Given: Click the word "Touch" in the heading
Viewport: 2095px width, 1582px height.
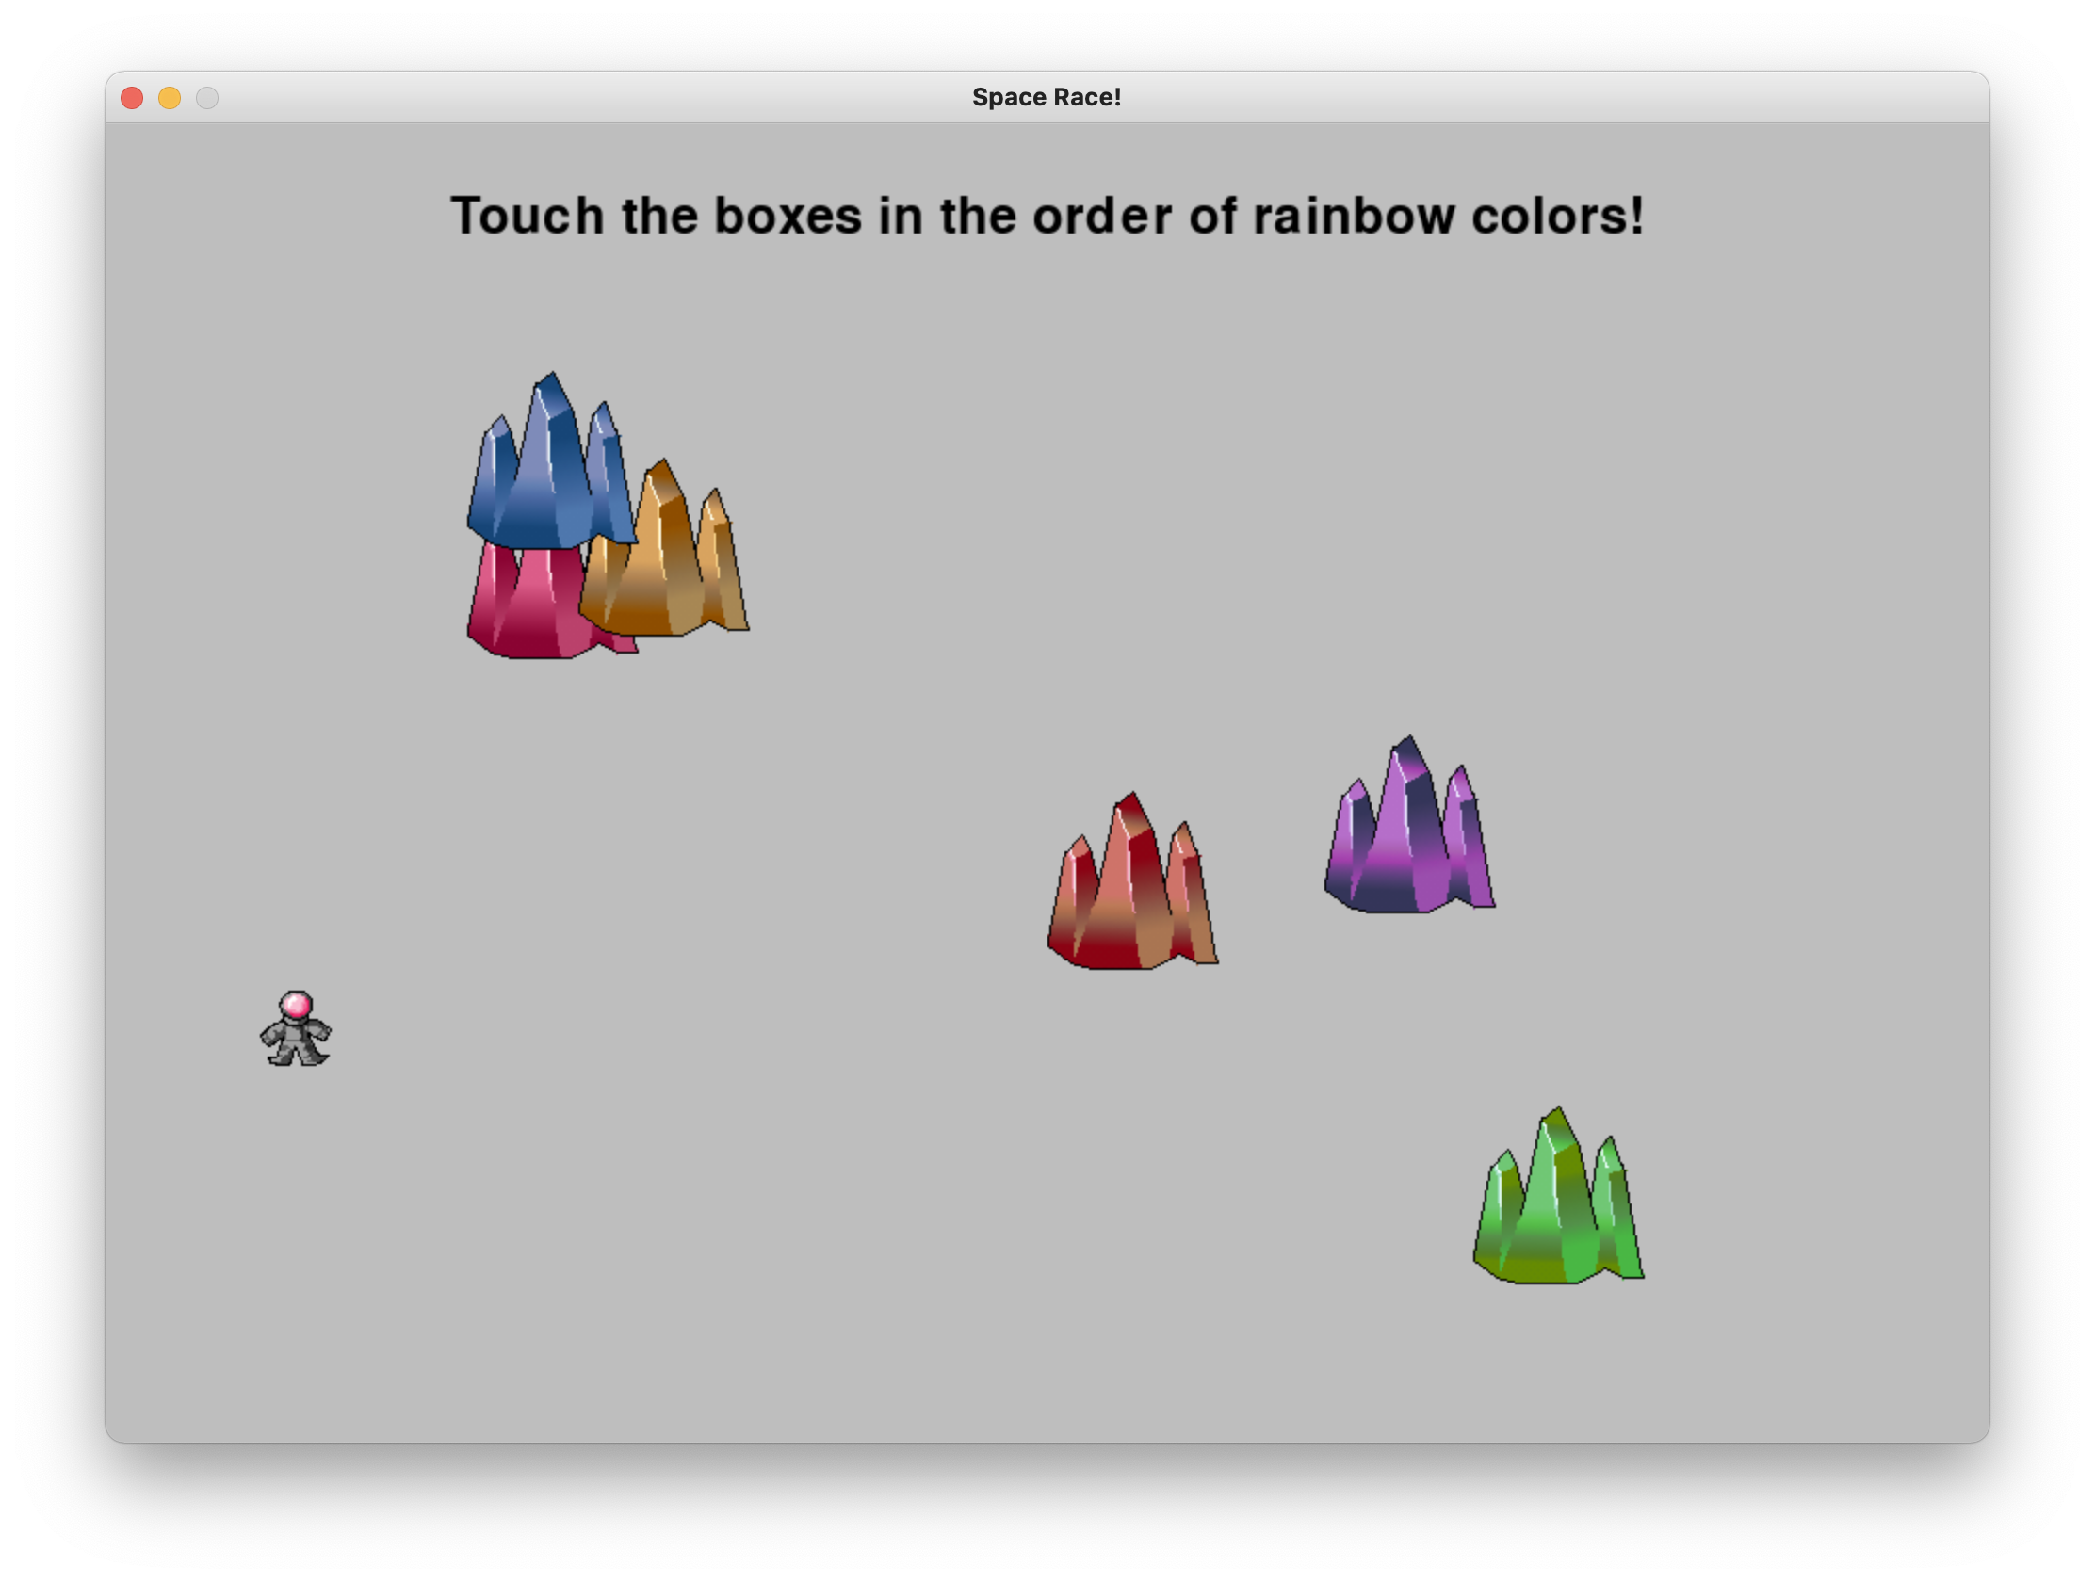Looking at the screenshot, I should tap(527, 216).
